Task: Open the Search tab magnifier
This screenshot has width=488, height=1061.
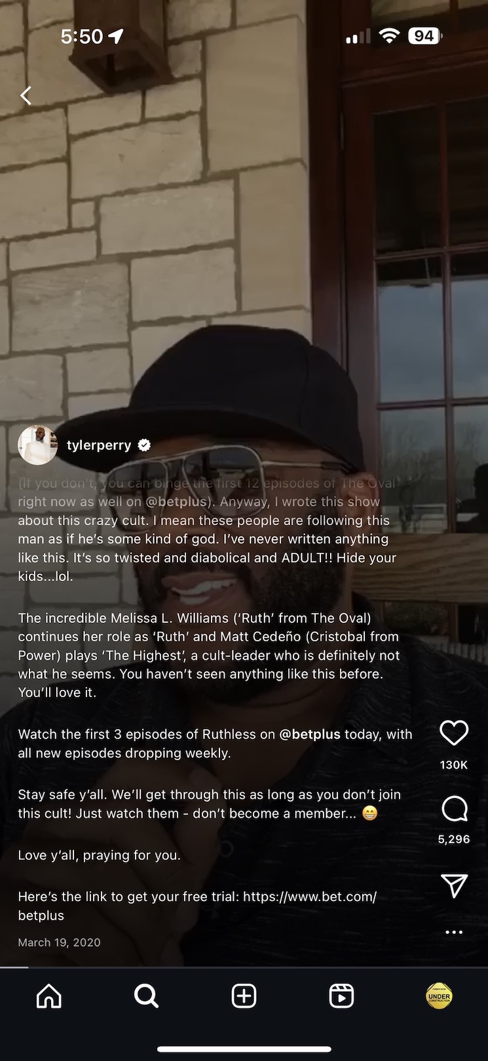Action: pyautogui.click(x=146, y=996)
